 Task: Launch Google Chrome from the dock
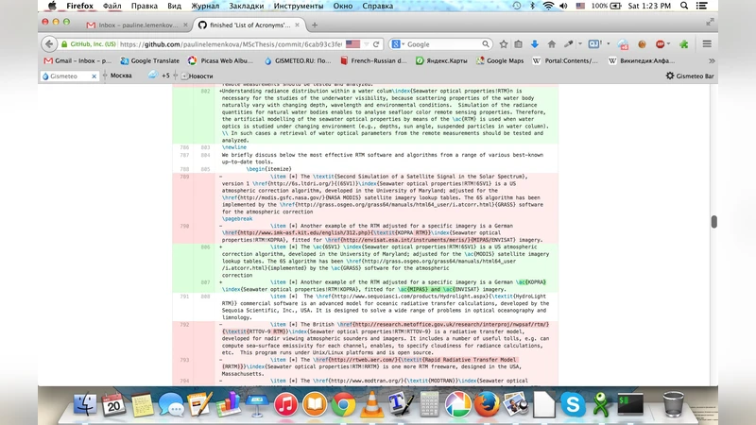(x=343, y=404)
